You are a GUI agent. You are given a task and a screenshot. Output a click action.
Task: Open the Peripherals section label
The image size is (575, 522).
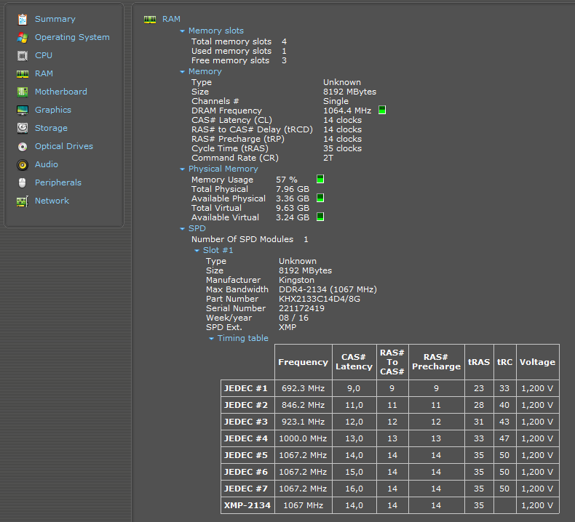pyautogui.click(x=57, y=182)
